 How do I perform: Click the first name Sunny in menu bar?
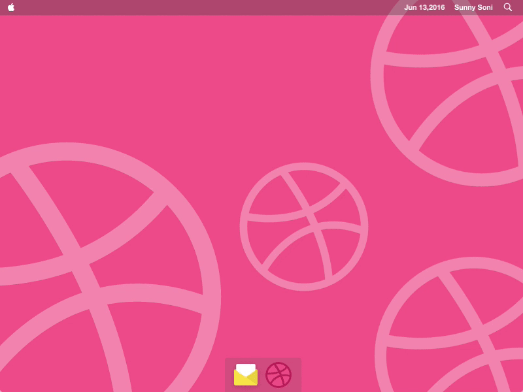tap(465, 7)
